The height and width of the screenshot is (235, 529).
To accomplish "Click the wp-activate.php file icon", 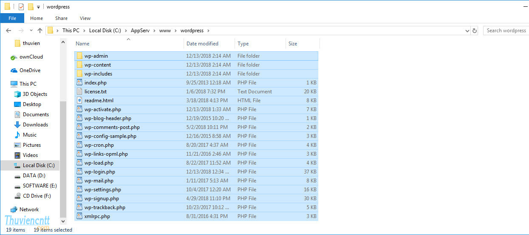I will [79, 109].
